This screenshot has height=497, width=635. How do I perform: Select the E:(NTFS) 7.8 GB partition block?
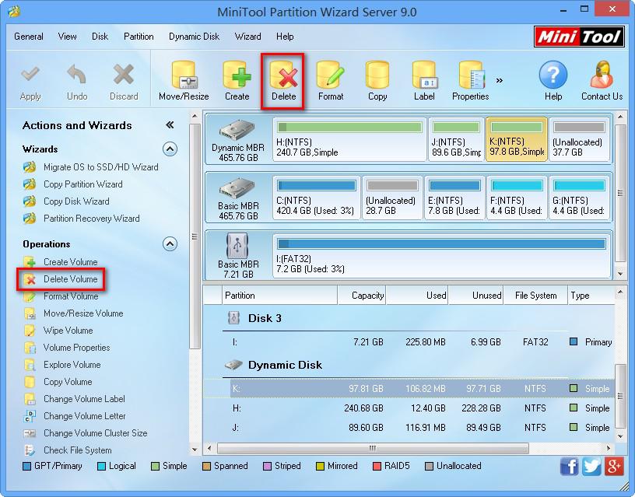[x=454, y=198]
